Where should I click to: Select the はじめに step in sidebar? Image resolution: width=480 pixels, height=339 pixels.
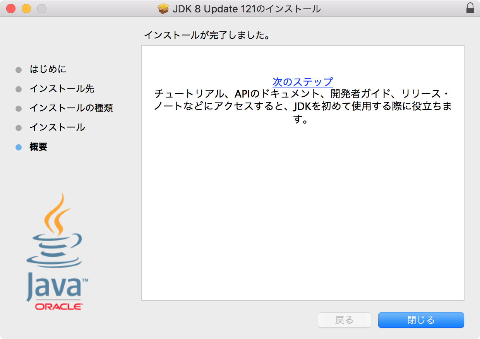48,69
